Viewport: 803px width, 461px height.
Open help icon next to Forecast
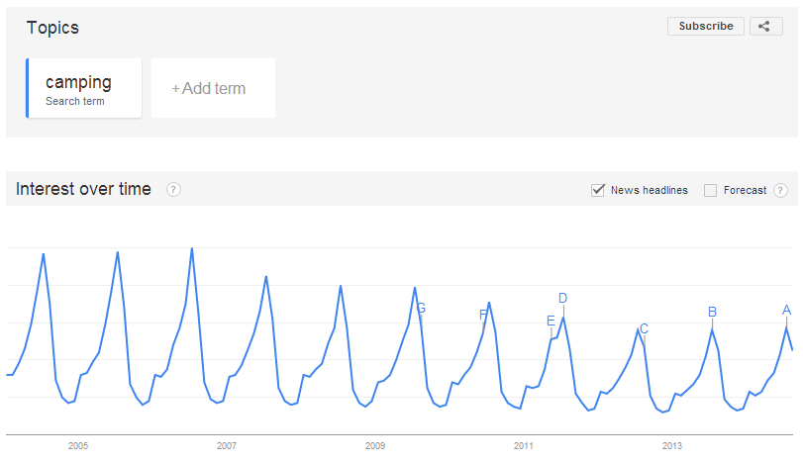click(x=780, y=190)
